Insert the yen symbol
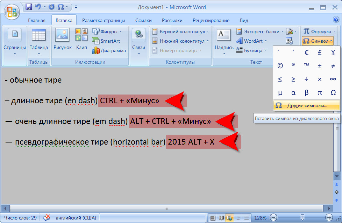 tap(333, 53)
